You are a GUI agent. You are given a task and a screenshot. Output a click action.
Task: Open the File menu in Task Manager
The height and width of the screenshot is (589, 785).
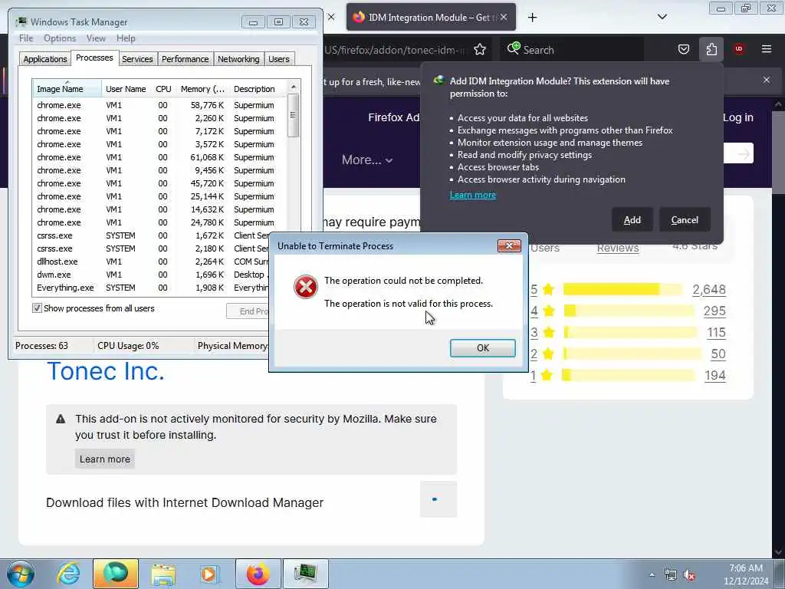pyautogui.click(x=26, y=38)
